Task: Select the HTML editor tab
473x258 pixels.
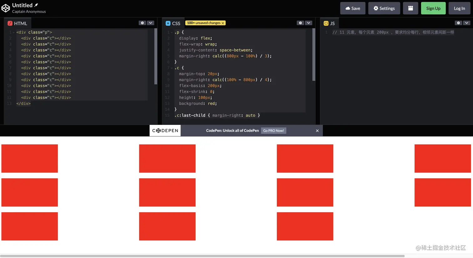Action: 18,23
